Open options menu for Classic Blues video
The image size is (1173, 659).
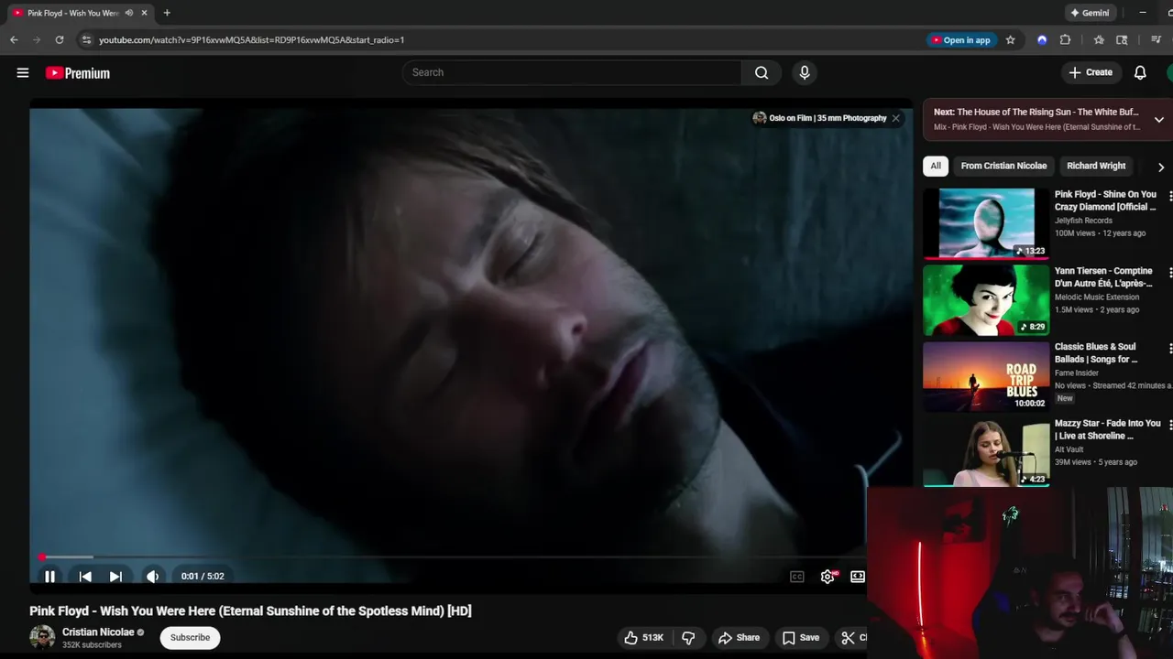[1170, 349]
